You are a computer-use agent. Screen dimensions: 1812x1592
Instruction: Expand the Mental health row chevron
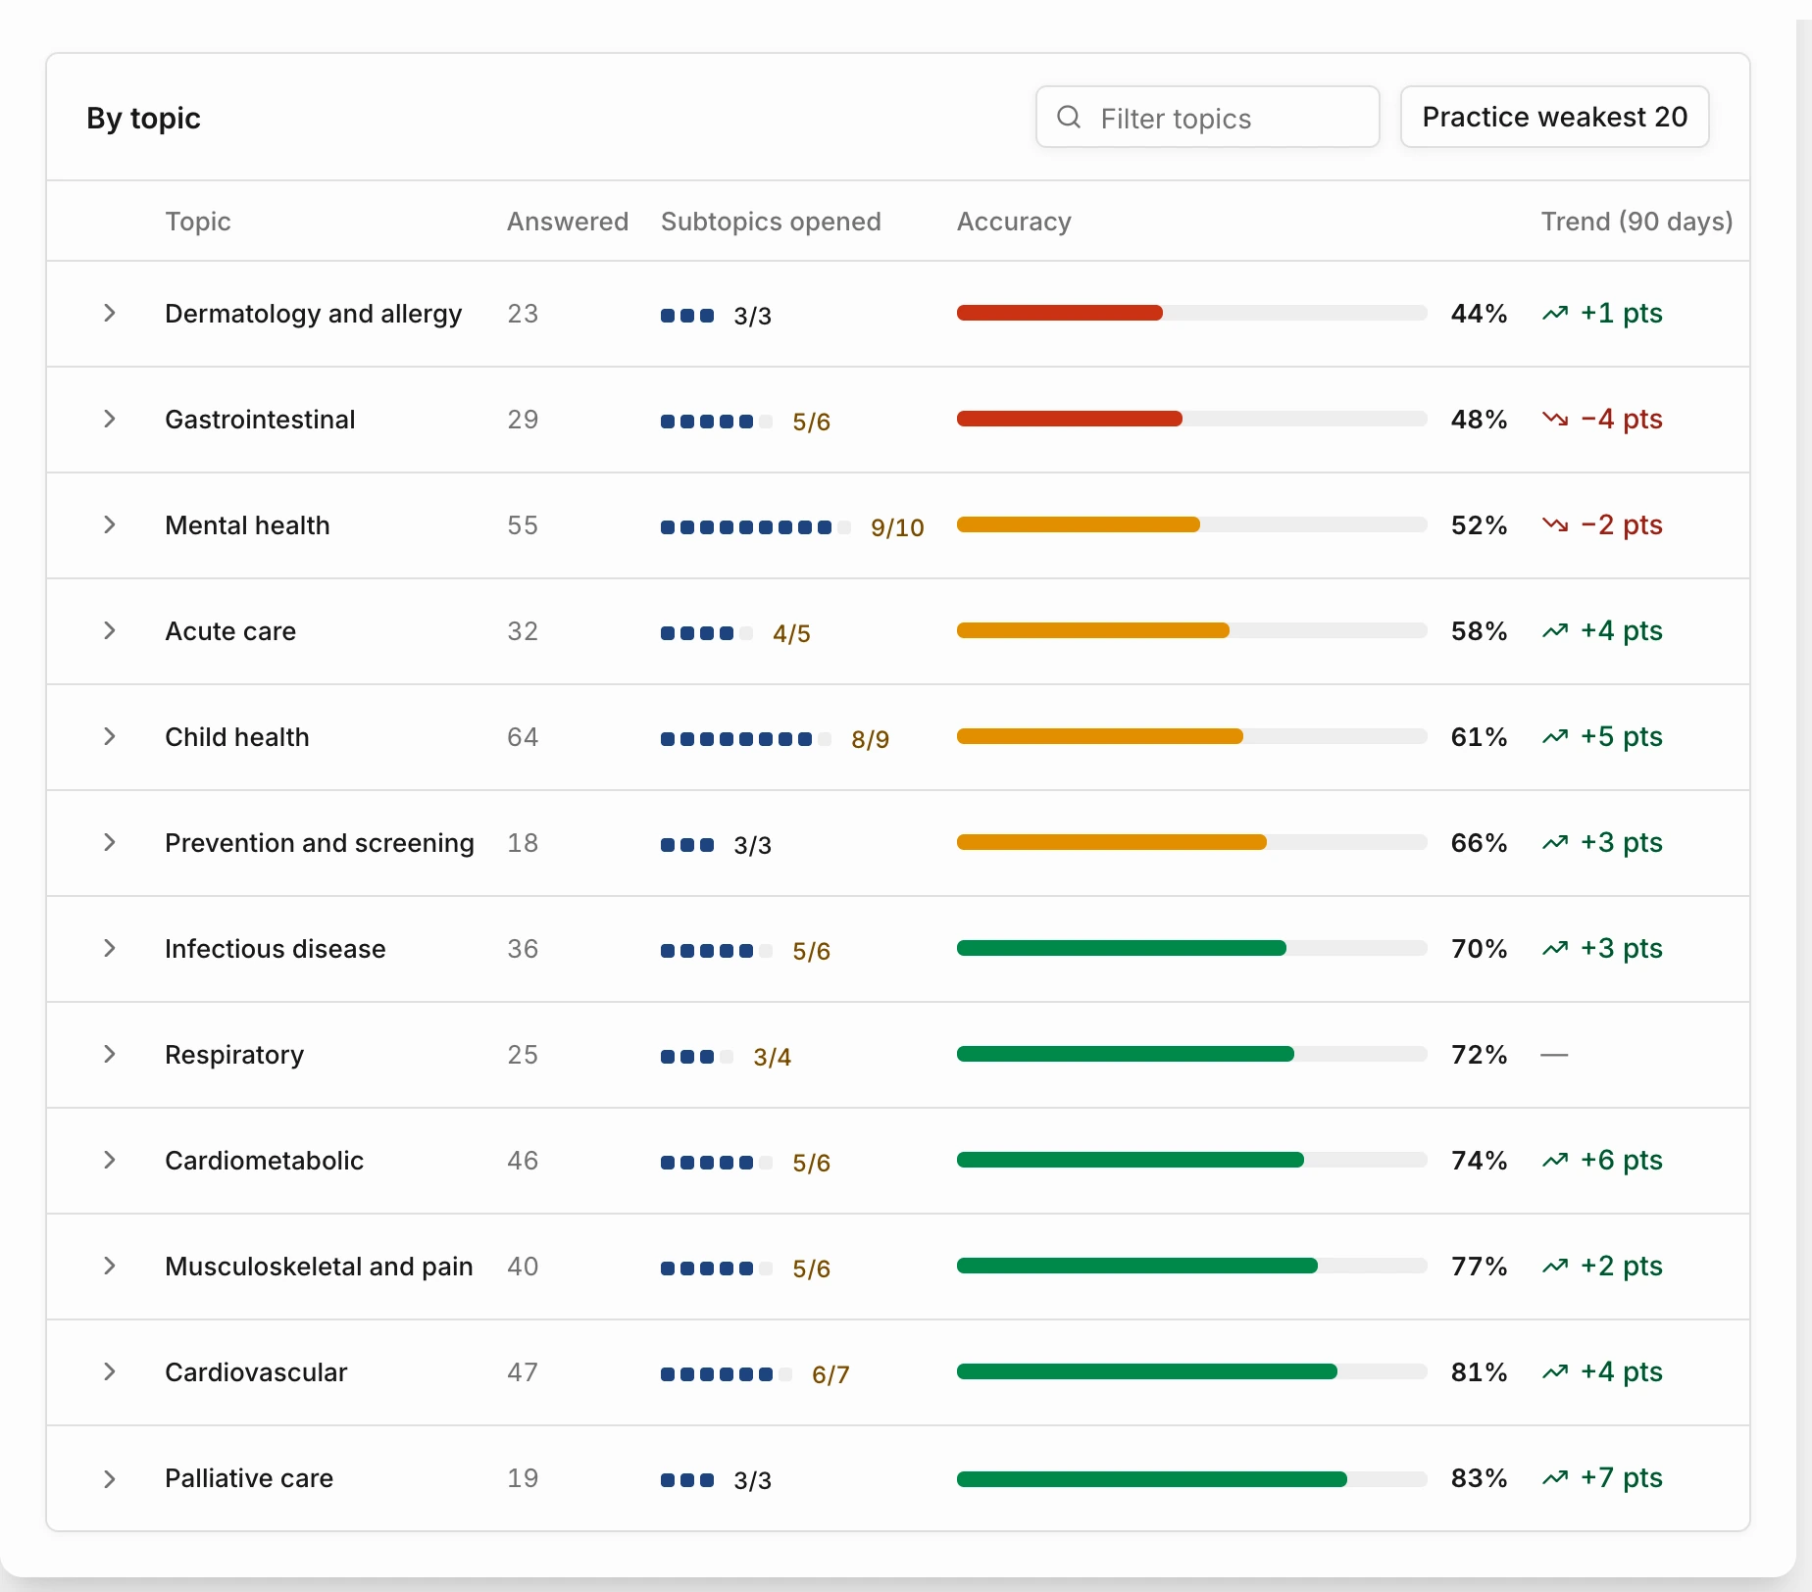pyautogui.click(x=110, y=525)
